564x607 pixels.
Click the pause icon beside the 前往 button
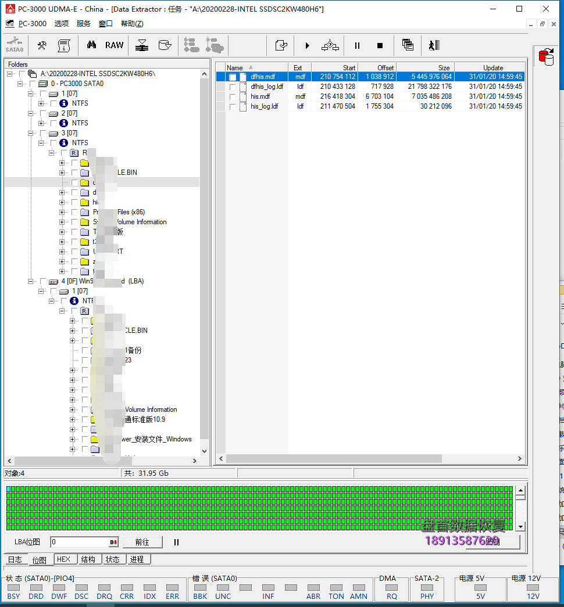176,542
